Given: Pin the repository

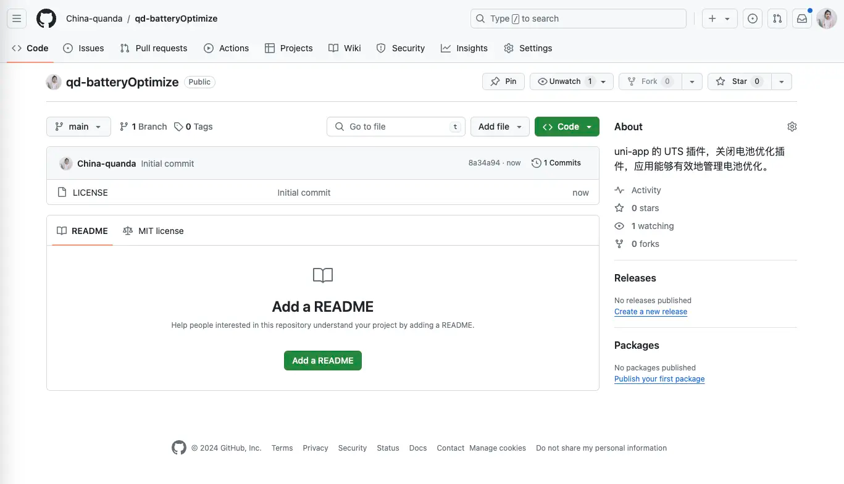Looking at the screenshot, I should click(x=503, y=81).
